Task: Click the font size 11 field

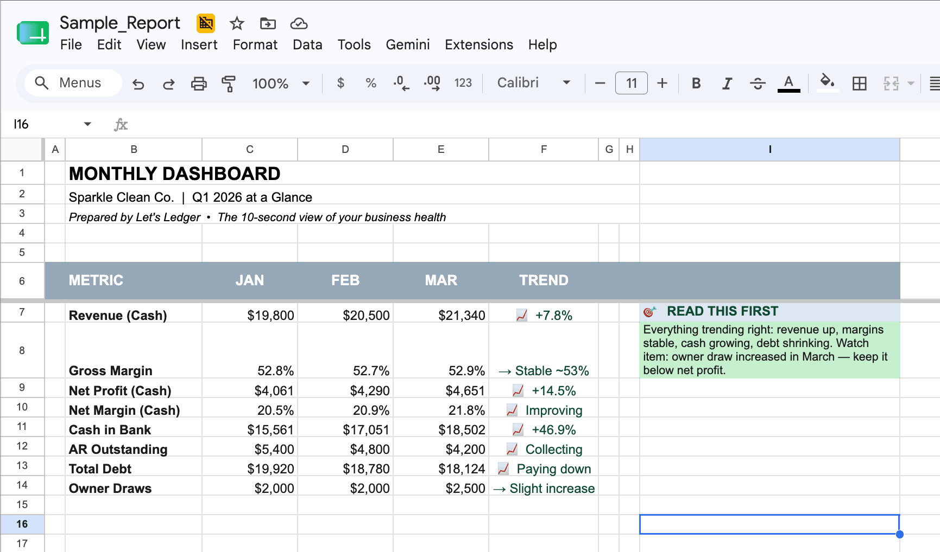Action: [631, 83]
